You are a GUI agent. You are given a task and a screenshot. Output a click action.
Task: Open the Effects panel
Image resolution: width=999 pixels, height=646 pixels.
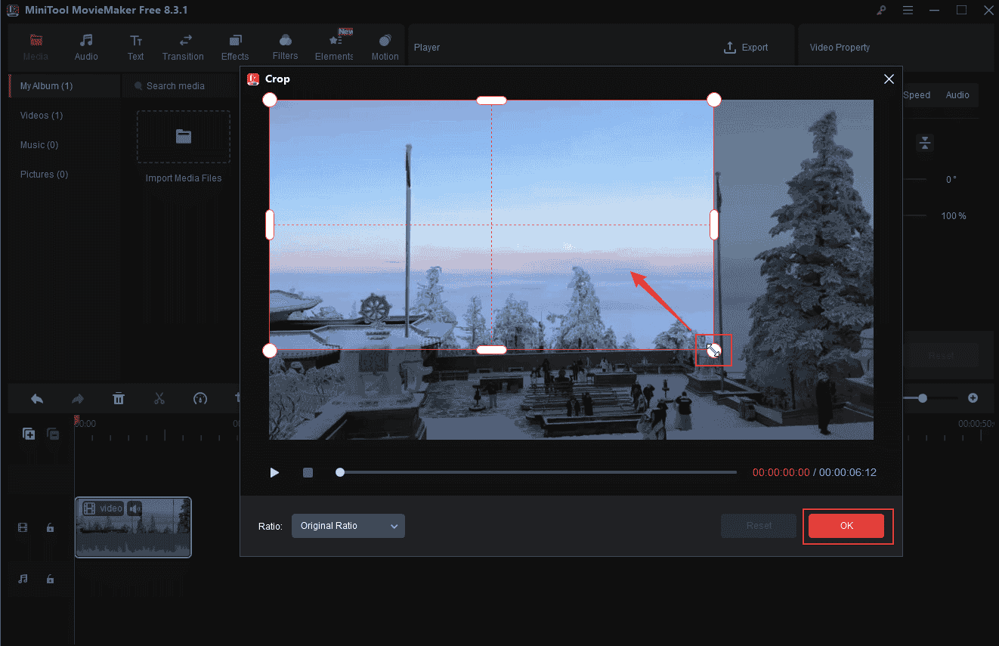click(234, 45)
